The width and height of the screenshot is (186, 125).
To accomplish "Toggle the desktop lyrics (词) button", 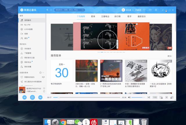I will (x=167, y=97).
